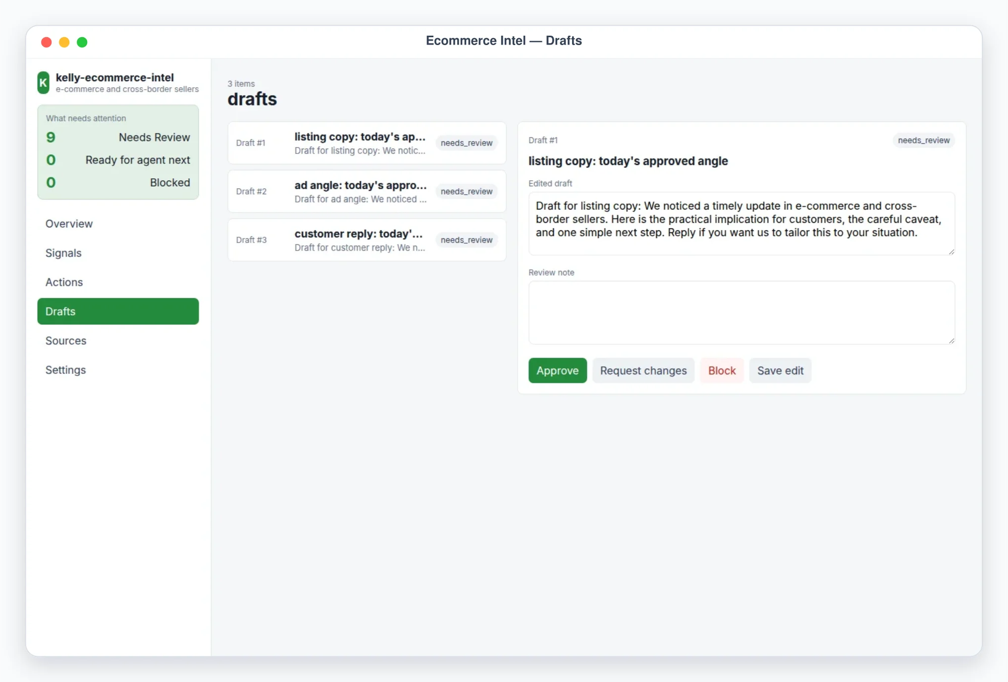Approve the listing copy draft
Viewport: 1008px width, 682px height.
click(557, 370)
